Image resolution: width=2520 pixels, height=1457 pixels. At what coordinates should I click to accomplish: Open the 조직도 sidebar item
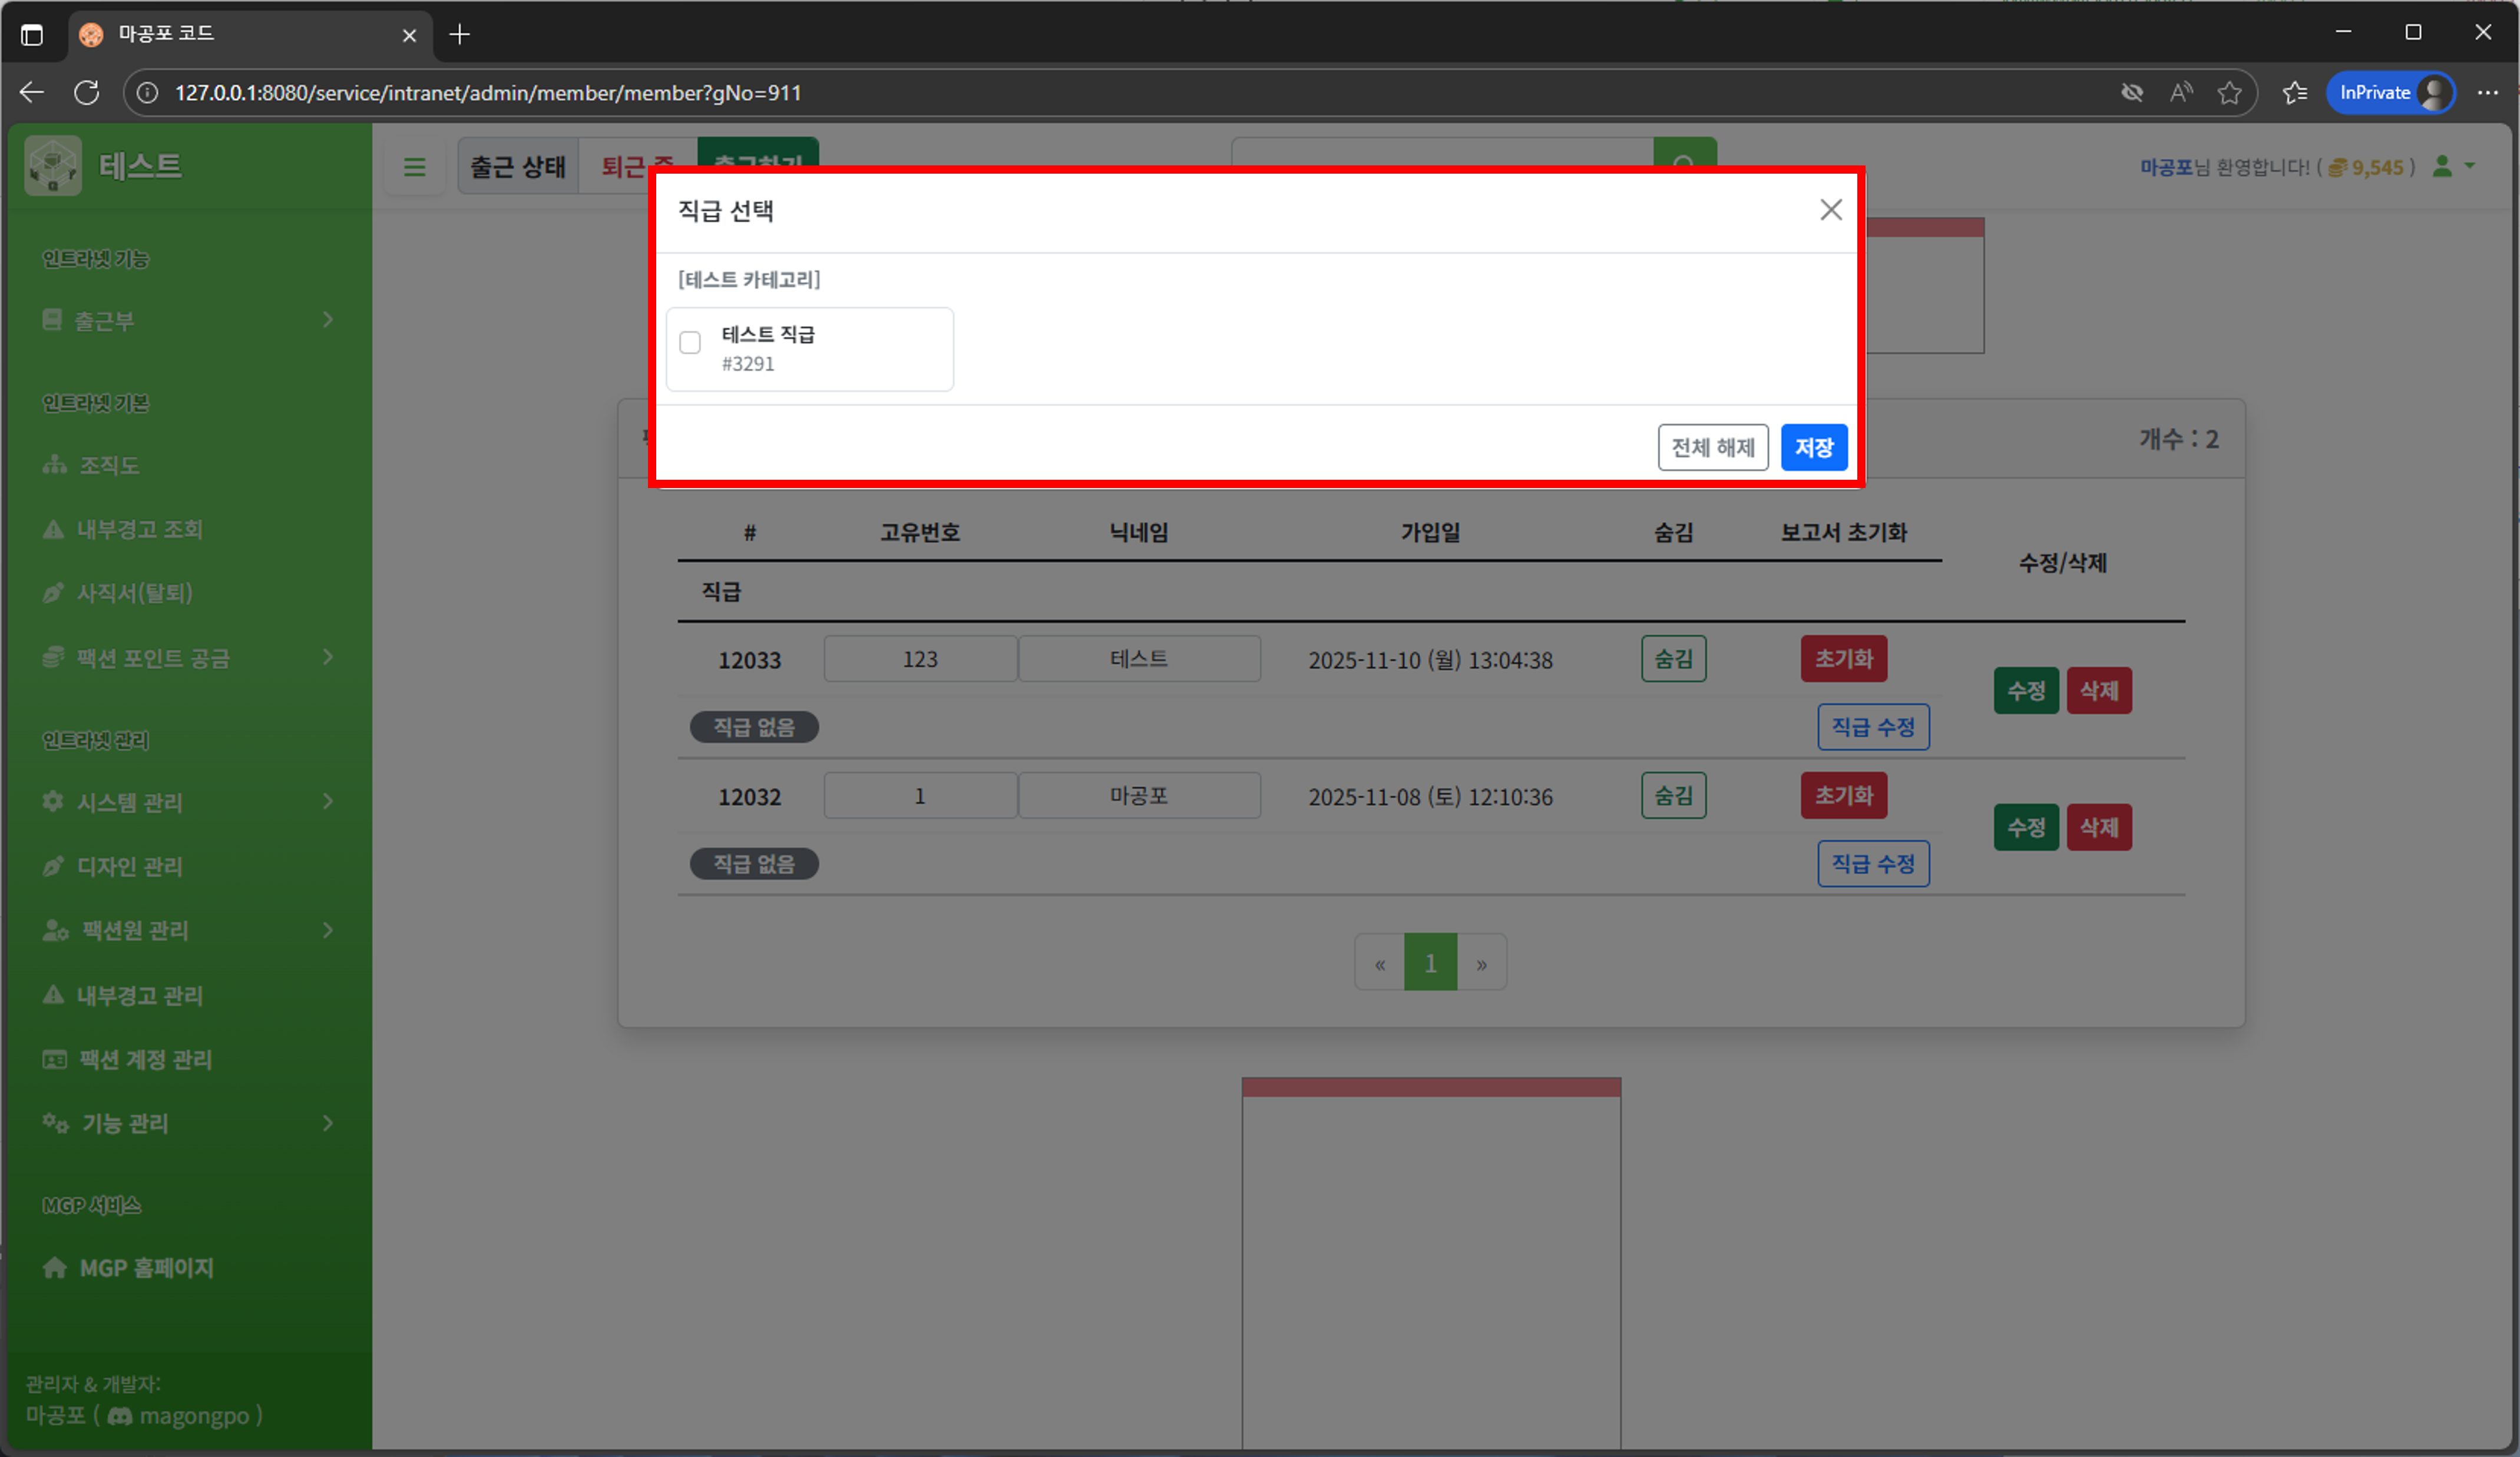point(110,466)
